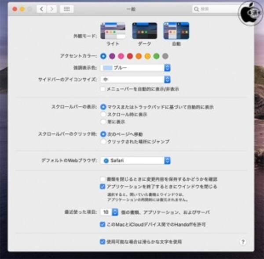Select the 自動 appearance thumbnail
Image resolution: width=264 pixels, height=259 pixels.
click(176, 31)
